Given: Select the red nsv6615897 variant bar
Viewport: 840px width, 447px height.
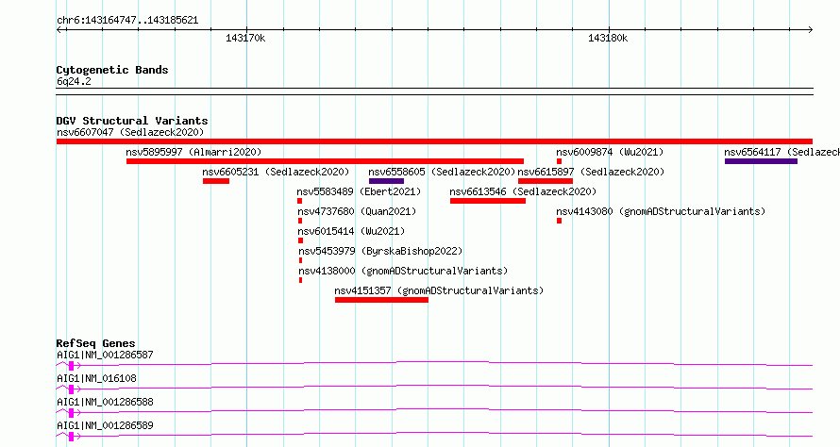Looking at the screenshot, I should 546,181.
